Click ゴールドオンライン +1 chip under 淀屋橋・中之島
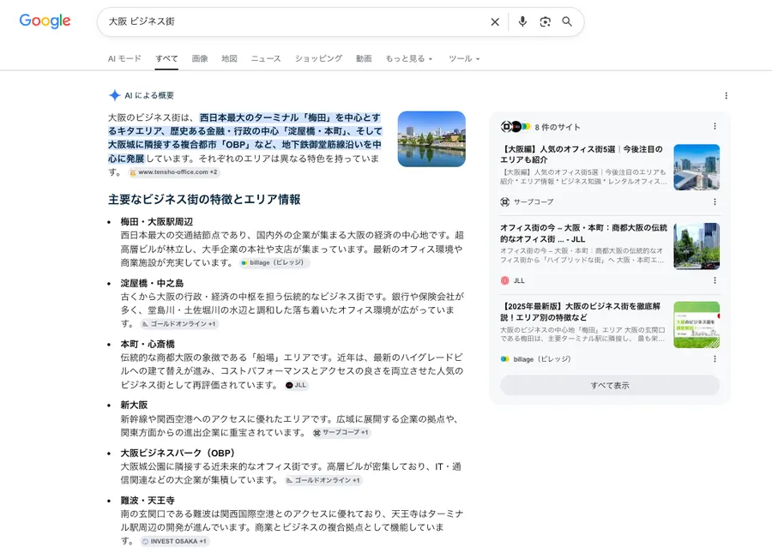This screenshot has height=559, width=772. [179, 324]
